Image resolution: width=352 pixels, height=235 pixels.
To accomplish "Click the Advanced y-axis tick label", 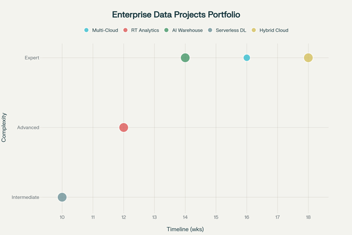I will 28,127.
